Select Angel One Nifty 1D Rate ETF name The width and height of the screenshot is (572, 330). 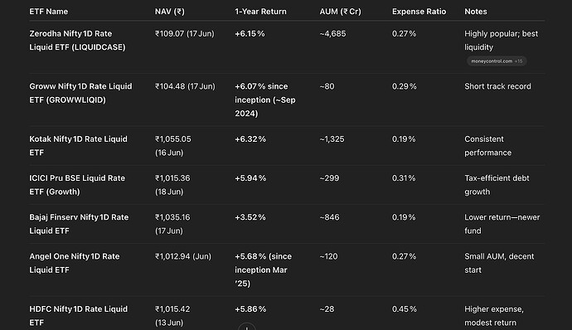point(75,263)
